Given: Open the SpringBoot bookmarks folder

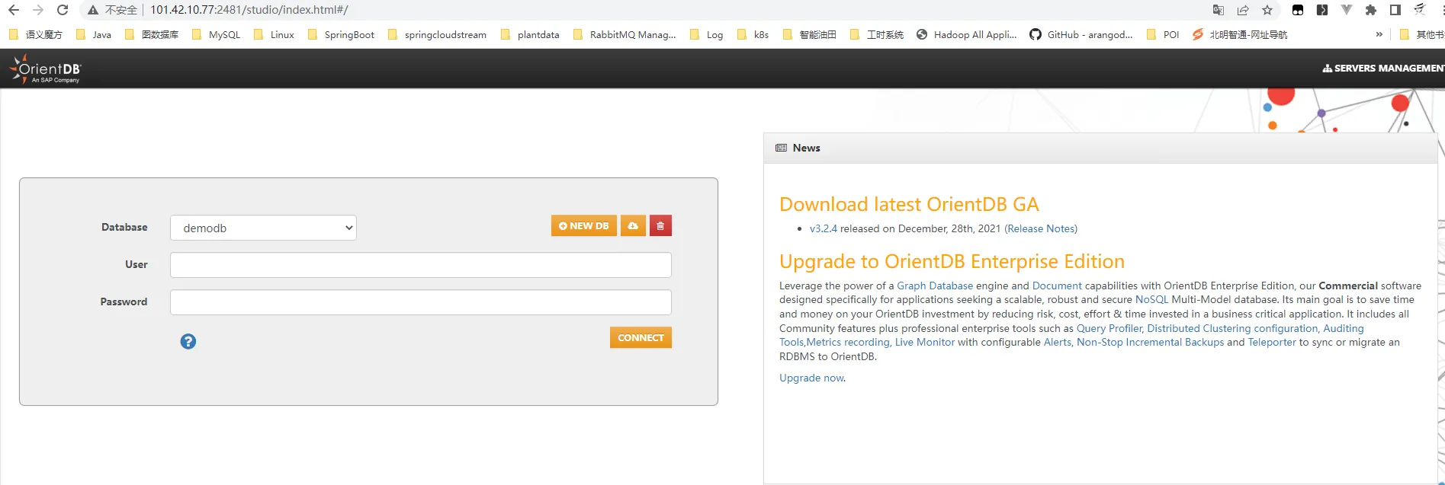Looking at the screenshot, I should [341, 34].
